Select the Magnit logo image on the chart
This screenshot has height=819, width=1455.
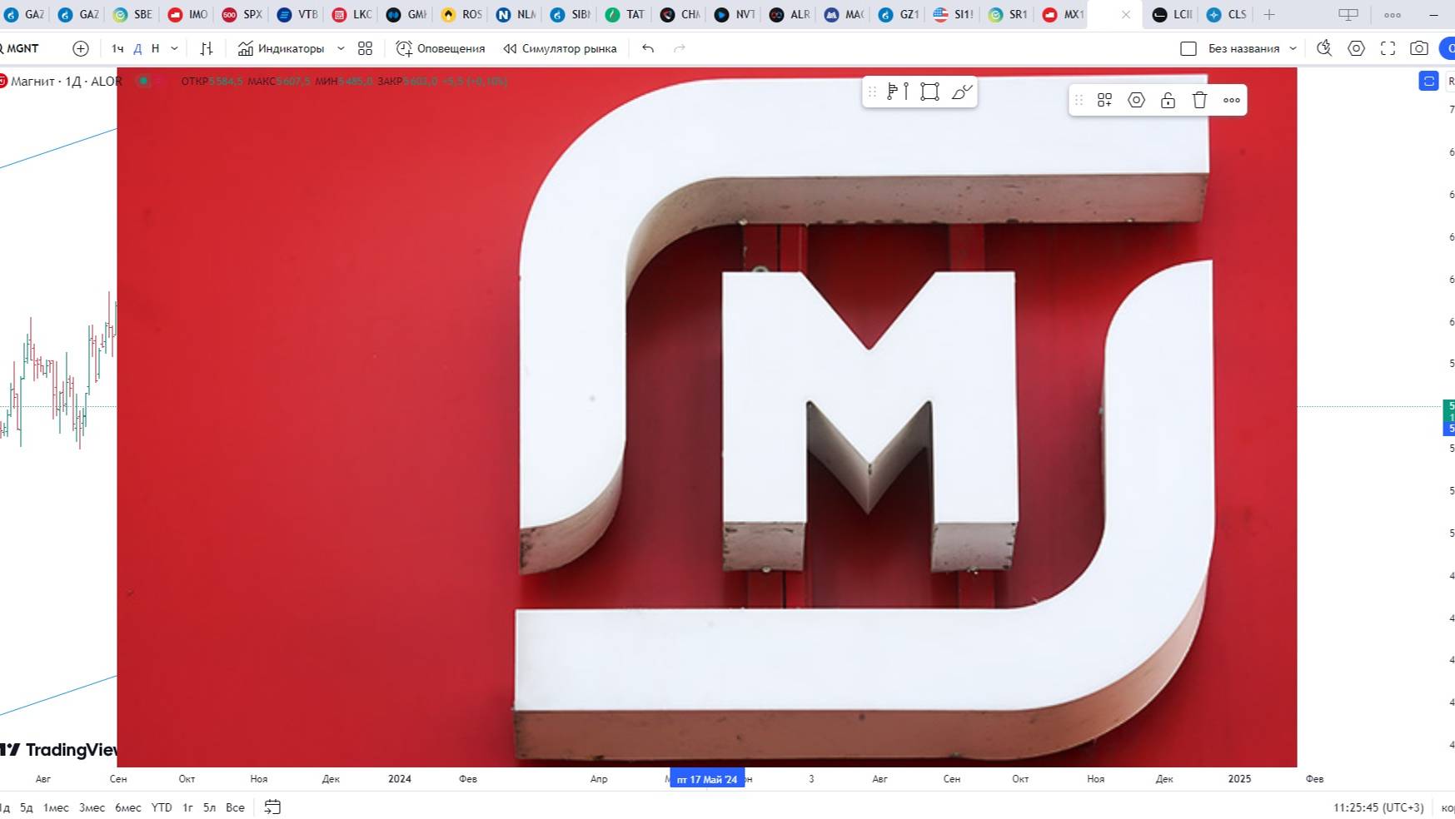click(706, 417)
